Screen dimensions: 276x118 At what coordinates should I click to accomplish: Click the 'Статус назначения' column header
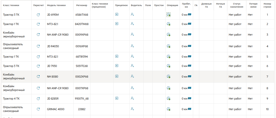pyautogui.click(x=236, y=5)
